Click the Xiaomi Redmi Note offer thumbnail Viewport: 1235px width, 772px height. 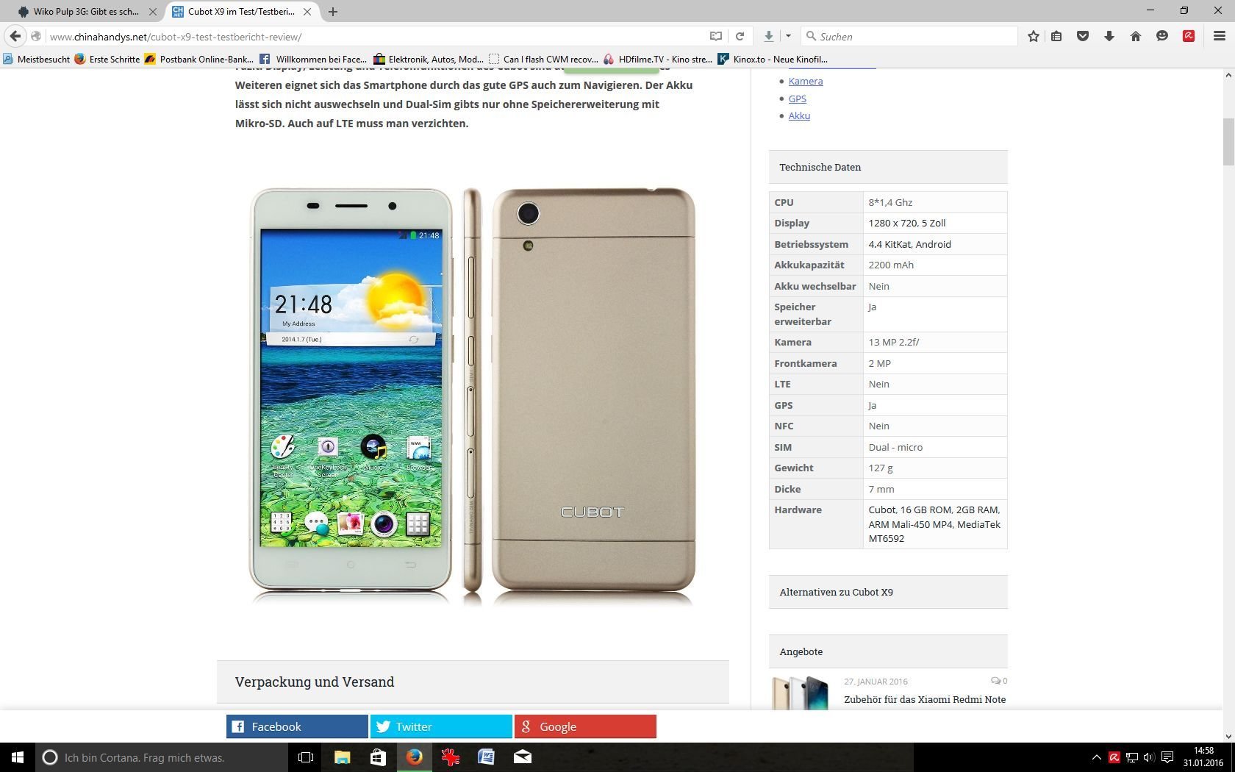[801, 693]
